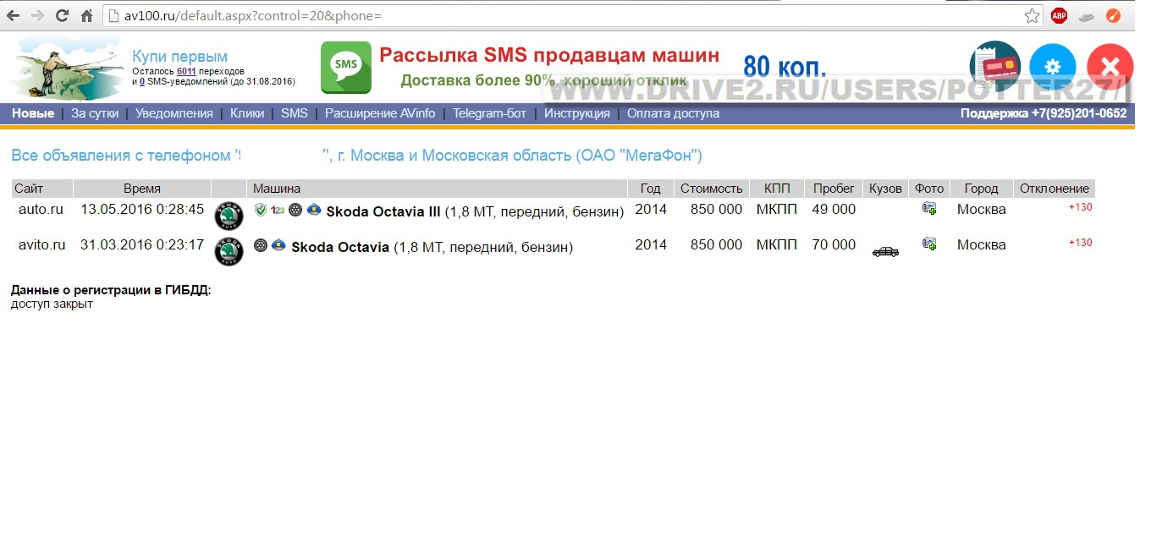This screenshot has height=548, width=1151.
Task: Open the Skoda Octavia III listing
Action: 383,211
